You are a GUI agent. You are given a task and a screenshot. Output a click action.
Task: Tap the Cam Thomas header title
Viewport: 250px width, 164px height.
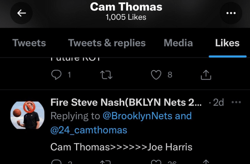[126, 7]
